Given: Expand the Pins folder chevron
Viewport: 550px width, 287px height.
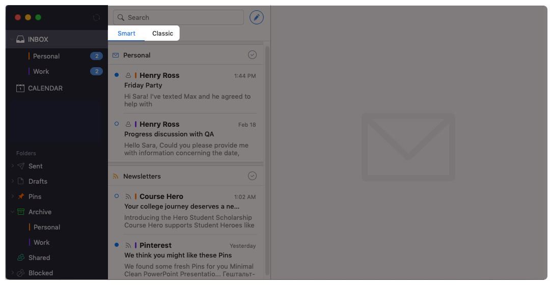Looking at the screenshot, I should (12, 196).
